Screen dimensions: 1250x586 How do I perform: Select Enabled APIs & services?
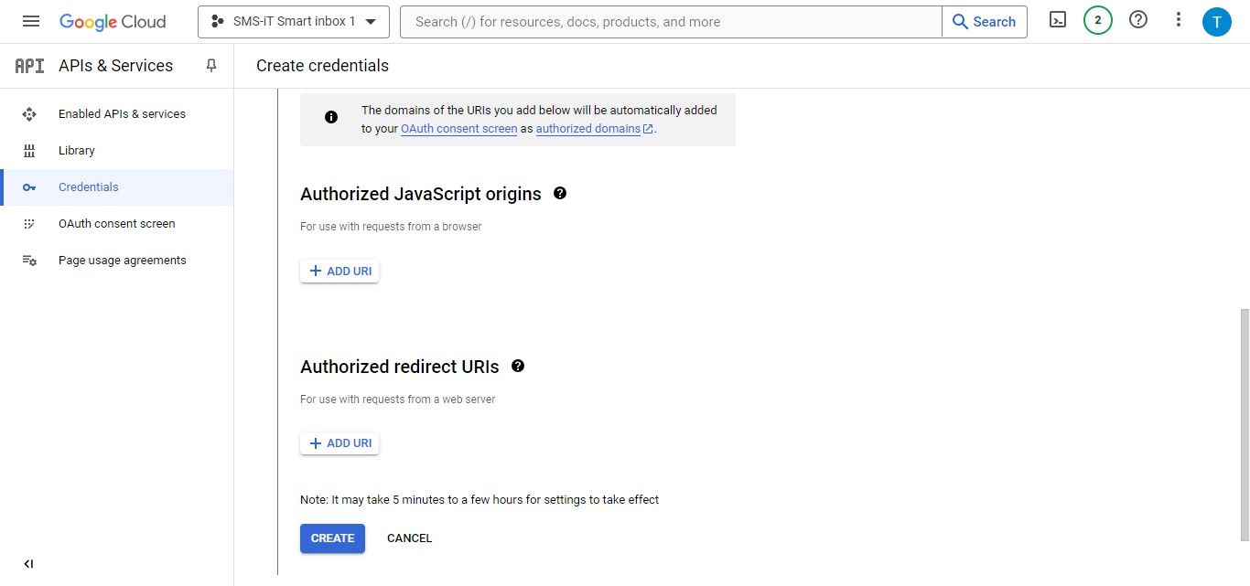point(122,113)
